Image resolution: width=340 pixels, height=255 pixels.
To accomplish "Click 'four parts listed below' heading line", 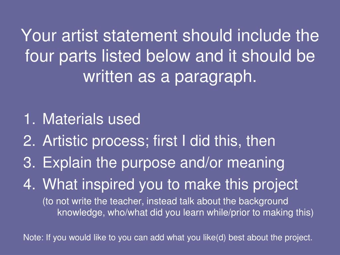I will (x=170, y=56).
